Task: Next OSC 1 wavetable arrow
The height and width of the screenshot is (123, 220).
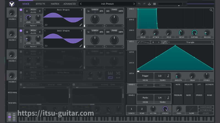Action: click(81, 10)
